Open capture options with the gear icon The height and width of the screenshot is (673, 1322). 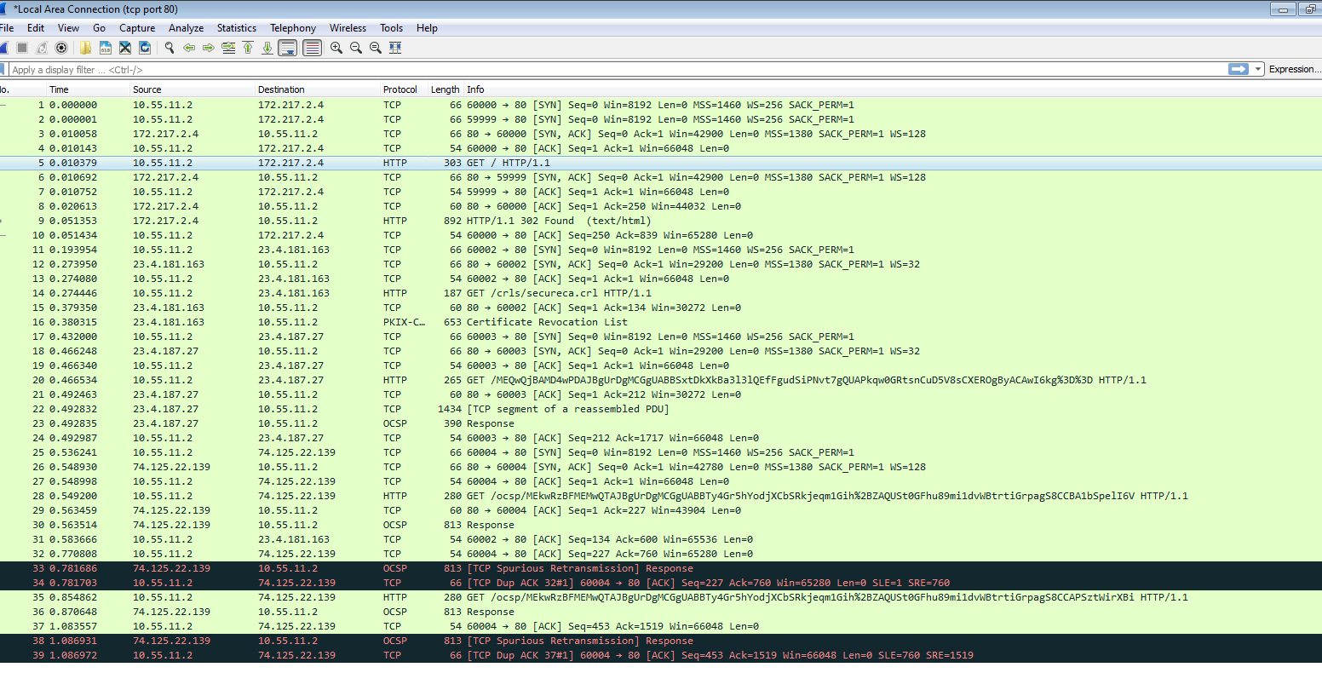[61, 48]
